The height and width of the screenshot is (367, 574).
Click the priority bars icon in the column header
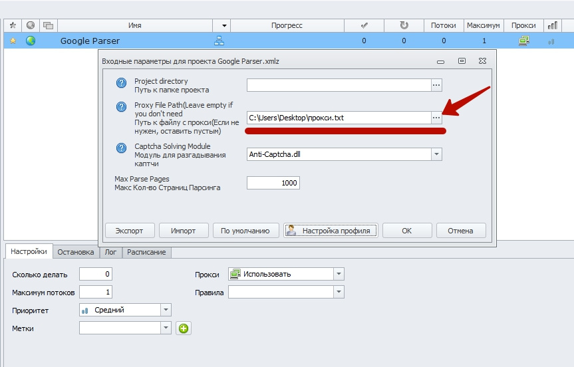(552, 25)
